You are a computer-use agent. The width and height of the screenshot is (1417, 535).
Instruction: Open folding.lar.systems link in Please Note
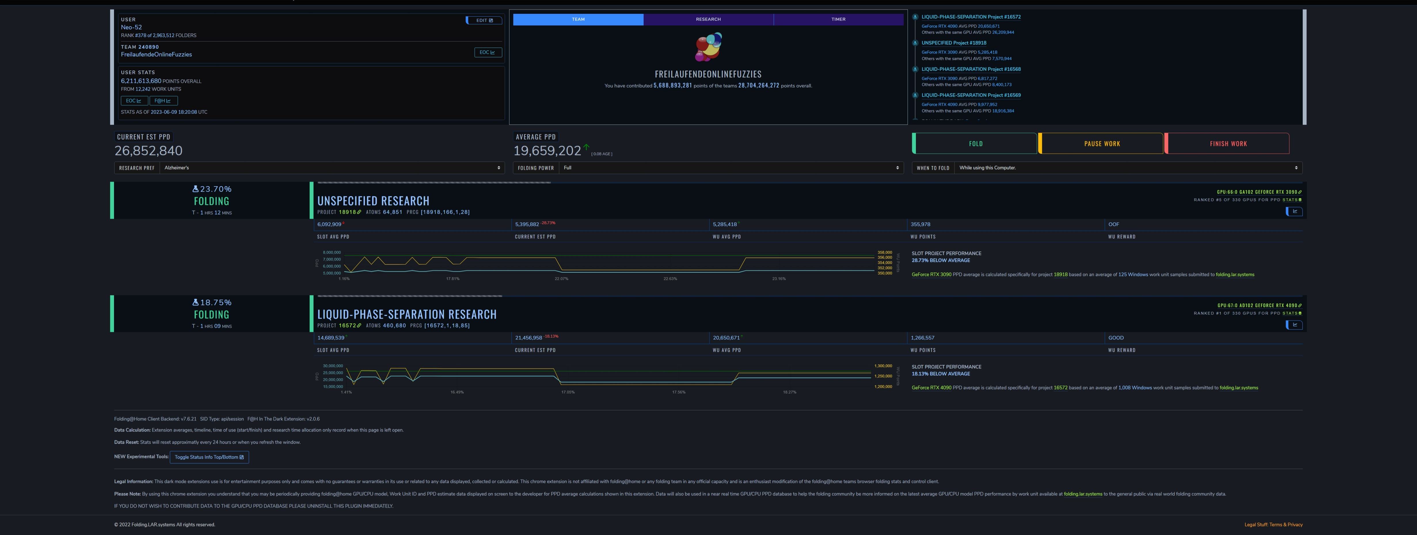(1083, 494)
